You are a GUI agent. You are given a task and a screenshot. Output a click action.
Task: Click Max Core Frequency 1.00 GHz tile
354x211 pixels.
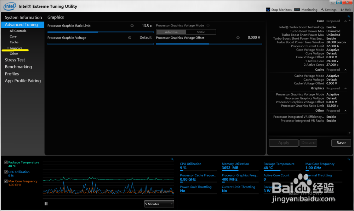click(x=324, y=166)
